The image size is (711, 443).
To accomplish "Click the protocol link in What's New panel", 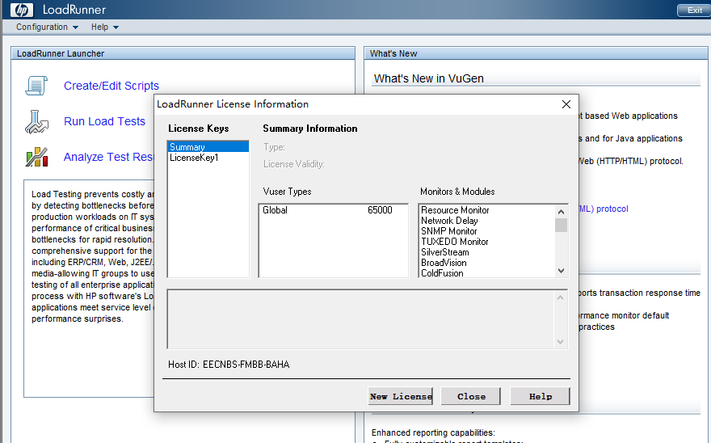I will (604, 209).
